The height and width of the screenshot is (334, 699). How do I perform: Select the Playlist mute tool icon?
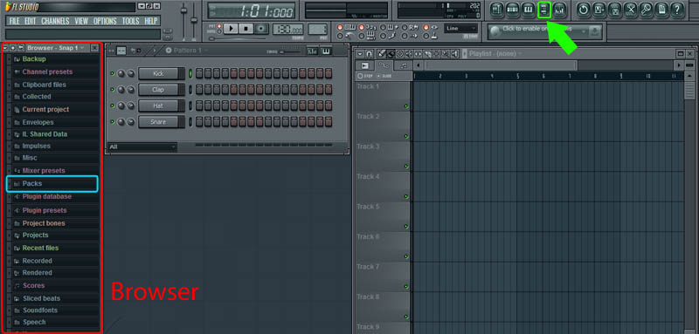[409, 54]
